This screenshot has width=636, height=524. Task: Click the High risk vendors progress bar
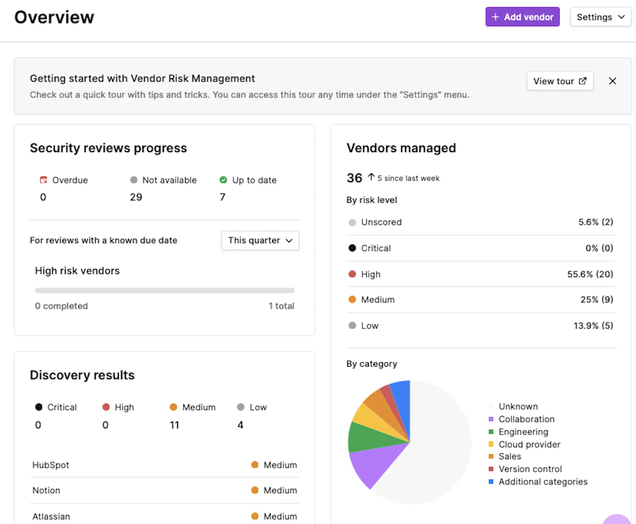164,290
